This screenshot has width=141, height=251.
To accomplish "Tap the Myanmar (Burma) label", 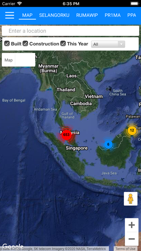I will 49,69.
